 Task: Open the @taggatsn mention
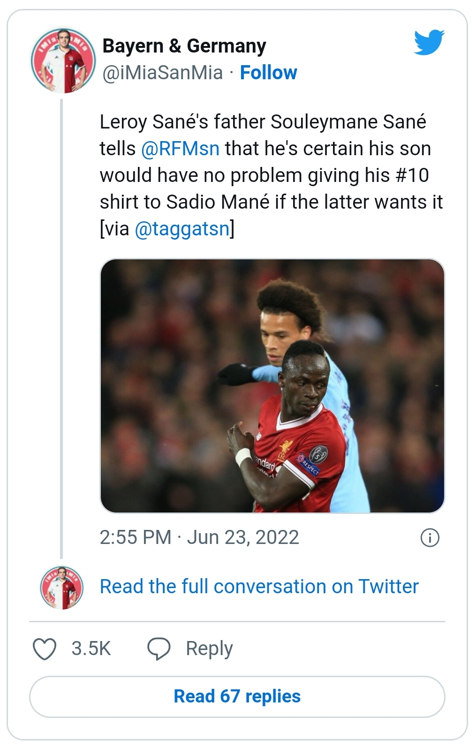[182, 229]
